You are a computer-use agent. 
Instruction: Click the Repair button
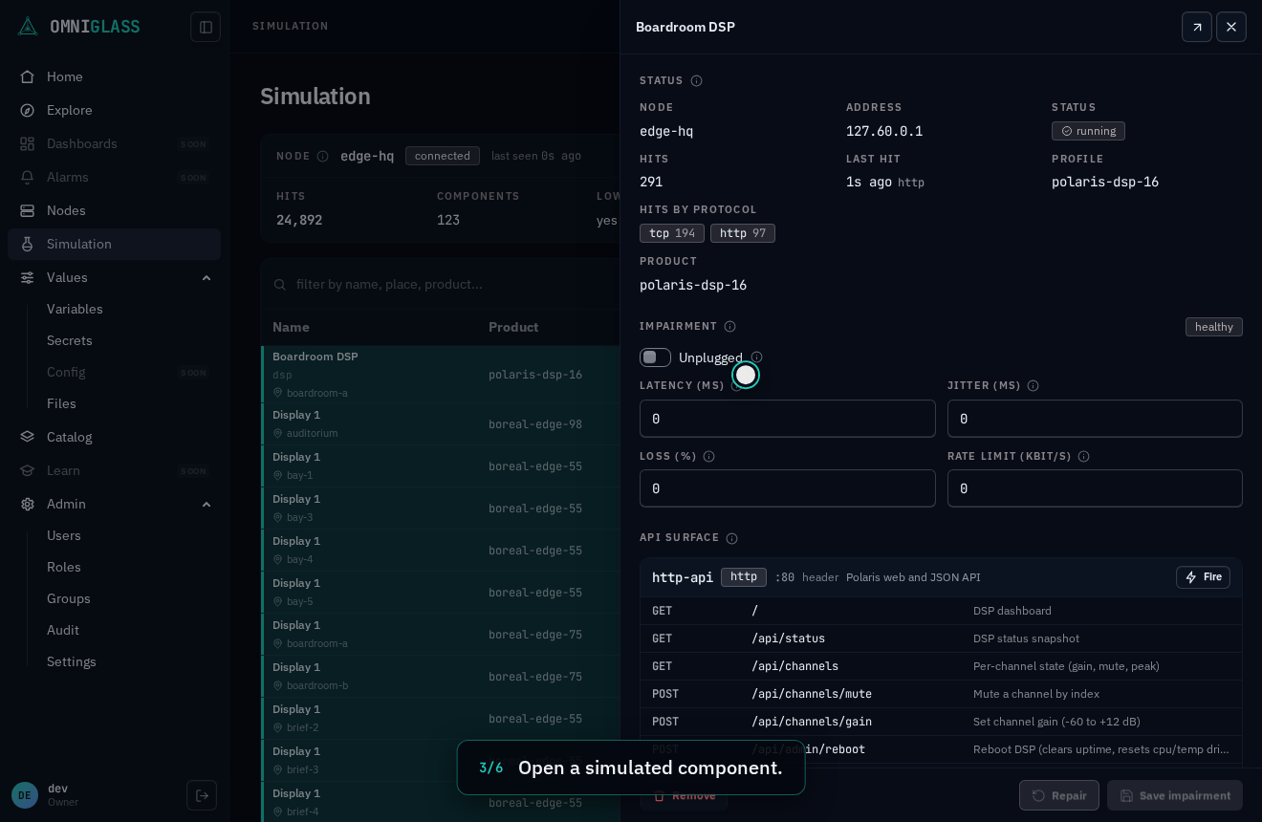click(1059, 795)
